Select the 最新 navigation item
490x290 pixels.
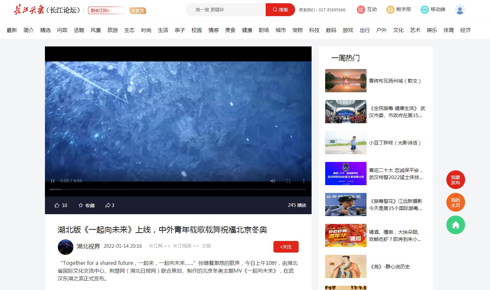(x=12, y=30)
